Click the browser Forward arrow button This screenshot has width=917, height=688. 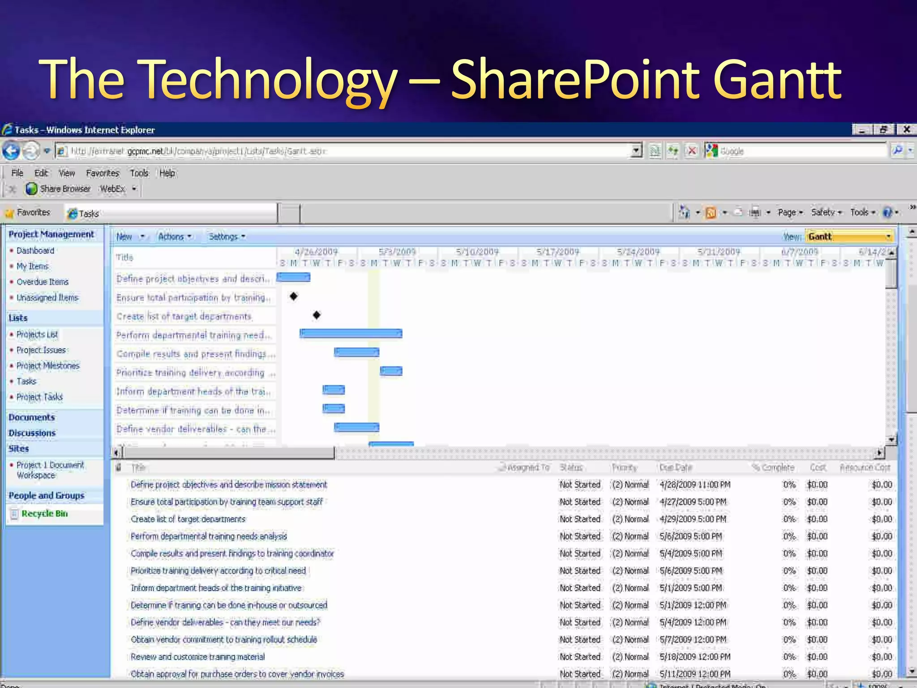tap(31, 151)
